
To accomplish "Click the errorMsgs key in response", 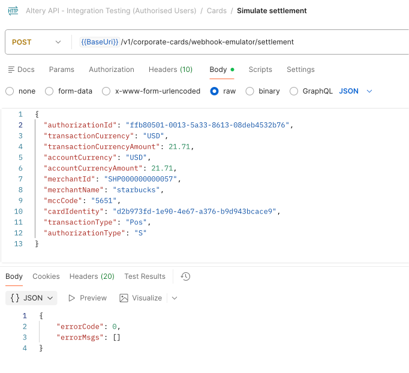I will pyautogui.click(x=80, y=338).
